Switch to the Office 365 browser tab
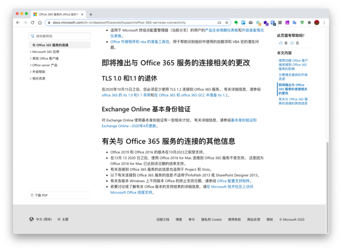 pyautogui.click(x=58, y=14)
